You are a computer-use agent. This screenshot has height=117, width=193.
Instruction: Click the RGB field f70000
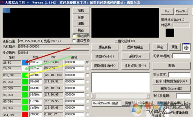pos(36,114)
